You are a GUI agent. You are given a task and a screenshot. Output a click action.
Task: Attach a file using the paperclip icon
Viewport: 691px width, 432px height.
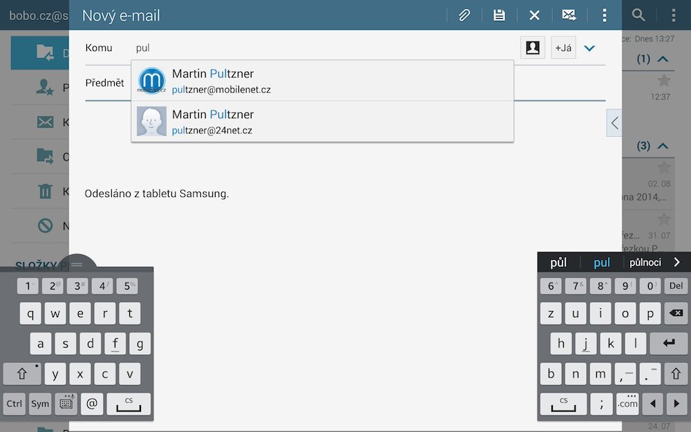464,15
